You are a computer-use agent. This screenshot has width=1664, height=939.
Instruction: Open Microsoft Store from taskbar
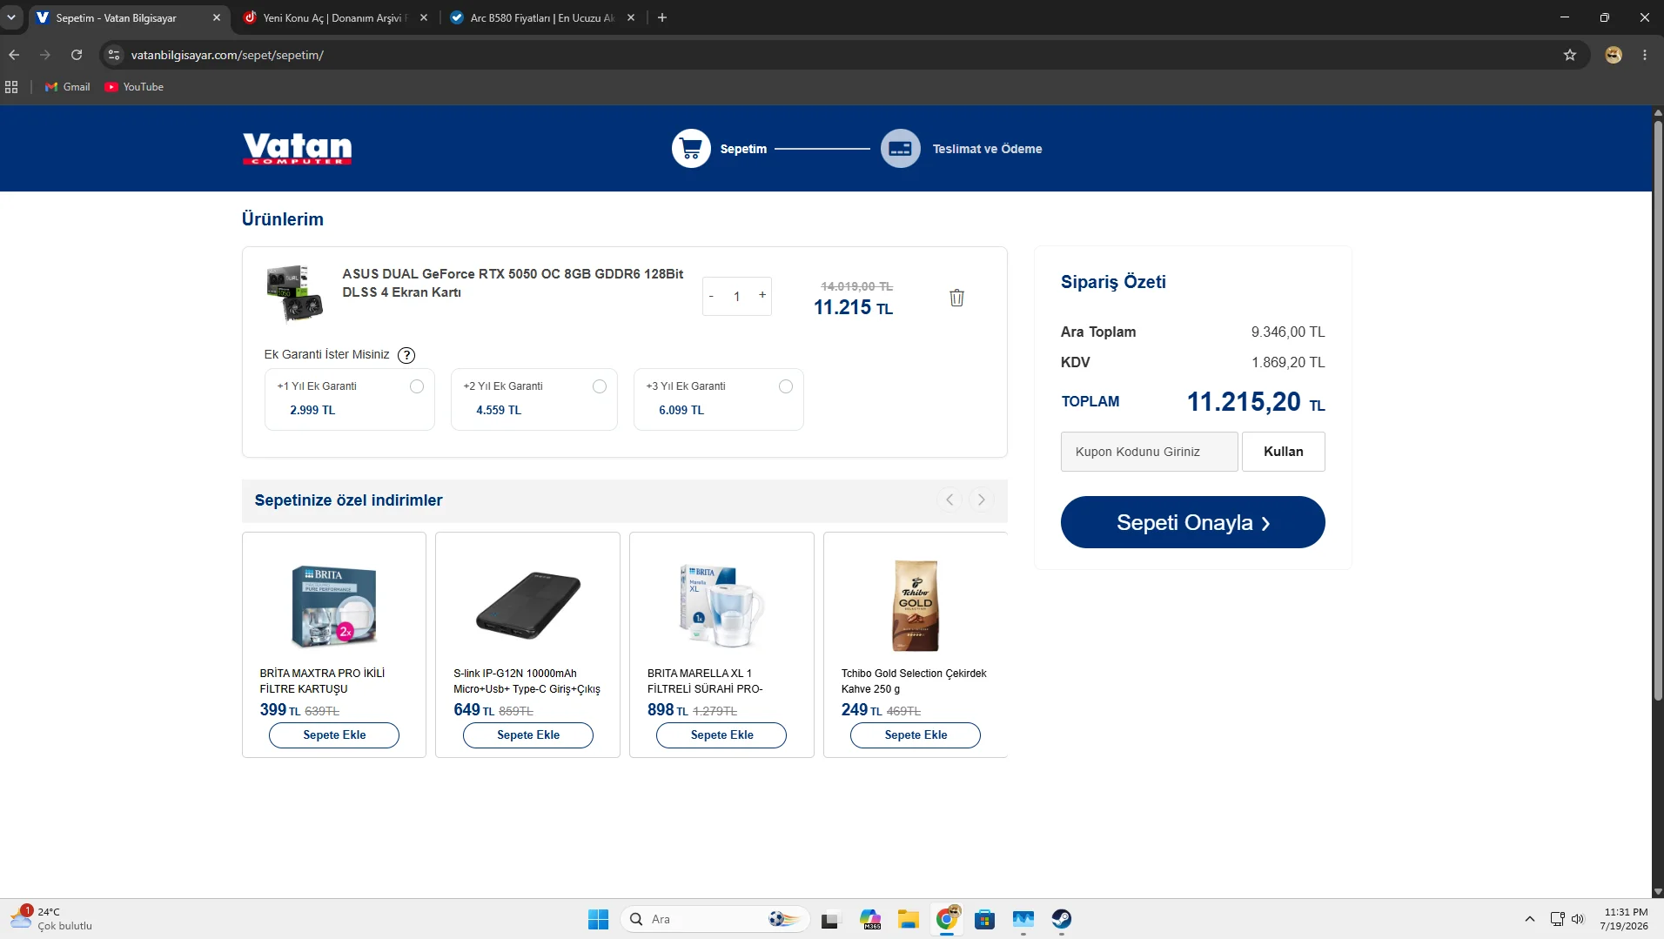984,919
